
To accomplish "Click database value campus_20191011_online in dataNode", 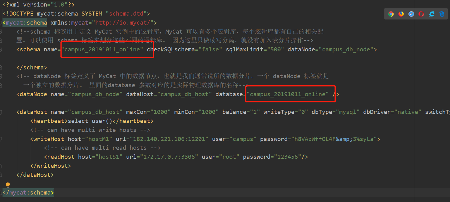I will pos(288,94).
